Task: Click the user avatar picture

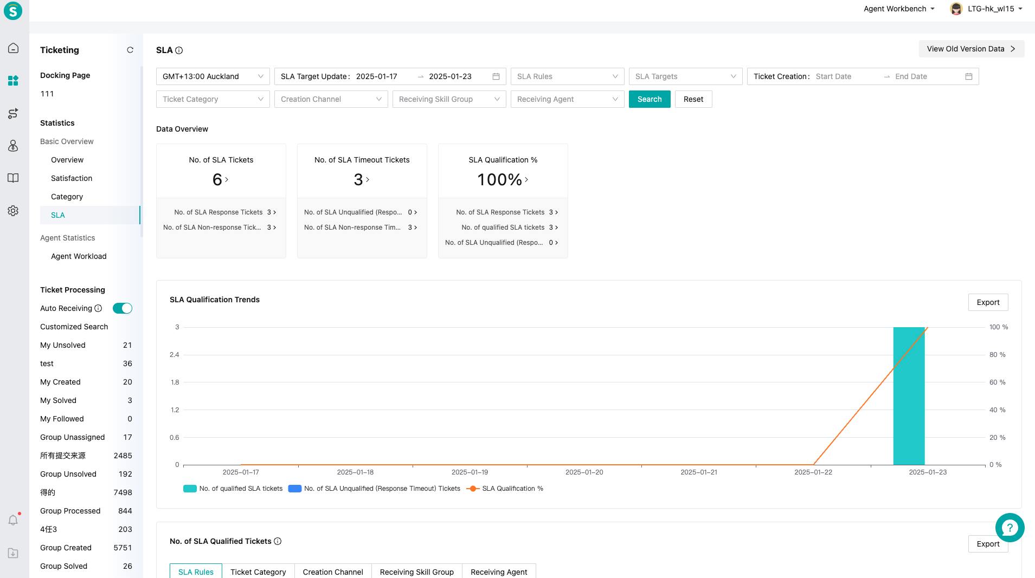Action: pos(956,9)
